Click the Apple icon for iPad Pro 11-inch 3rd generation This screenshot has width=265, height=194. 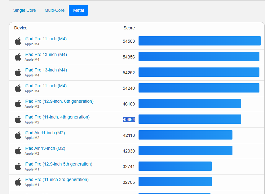pyautogui.click(x=18, y=182)
